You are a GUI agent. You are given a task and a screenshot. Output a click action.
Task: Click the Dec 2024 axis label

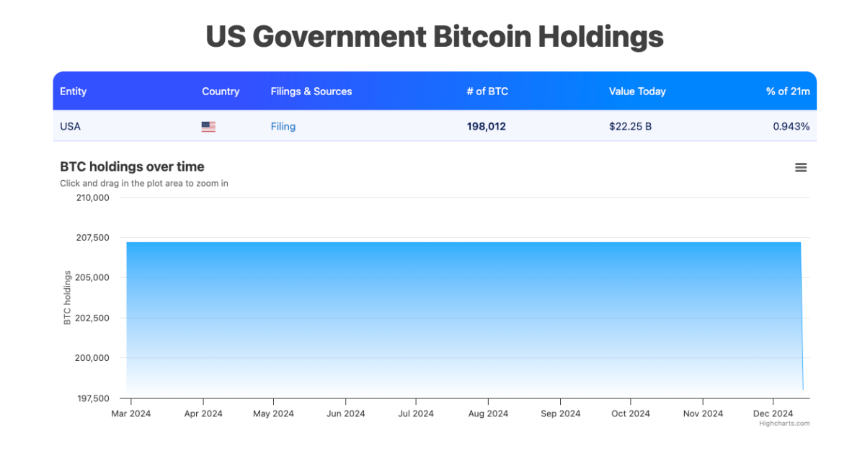(773, 414)
